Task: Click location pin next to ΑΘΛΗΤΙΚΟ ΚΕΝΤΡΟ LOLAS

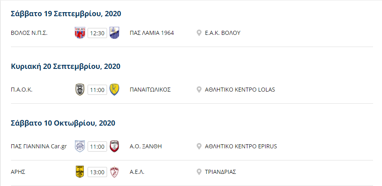Action: (x=199, y=90)
